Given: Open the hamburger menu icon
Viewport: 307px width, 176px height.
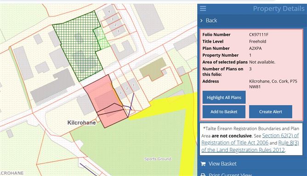Looking at the screenshot, I should 203,8.
